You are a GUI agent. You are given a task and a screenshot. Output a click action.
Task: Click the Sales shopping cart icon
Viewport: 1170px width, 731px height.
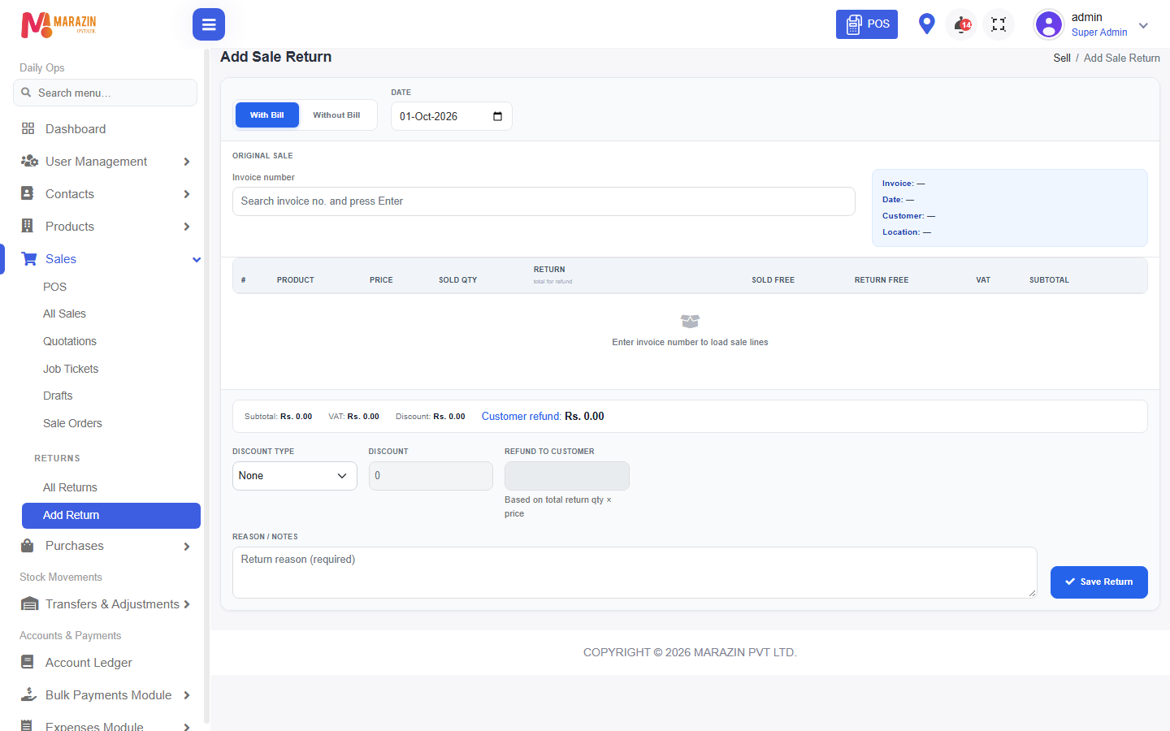click(29, 258)
